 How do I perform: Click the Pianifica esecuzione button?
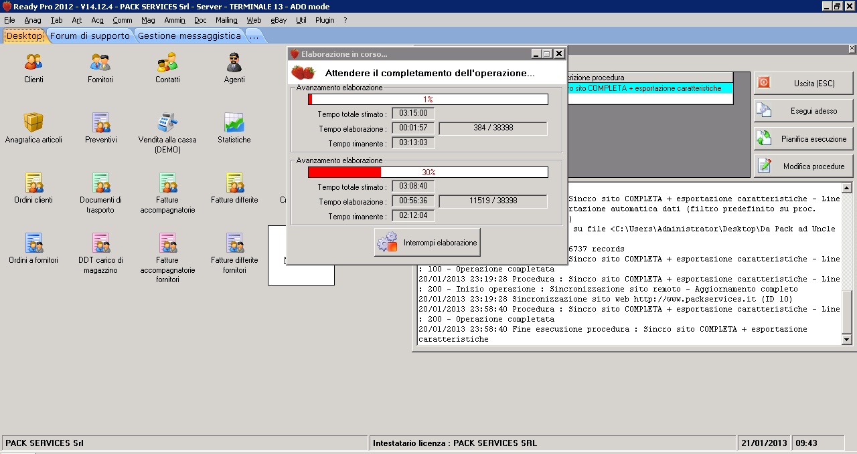[804, 138]
